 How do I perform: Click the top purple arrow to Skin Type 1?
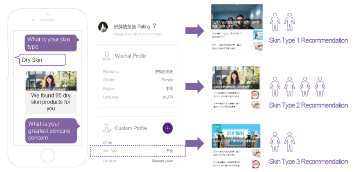pos(195,31)
